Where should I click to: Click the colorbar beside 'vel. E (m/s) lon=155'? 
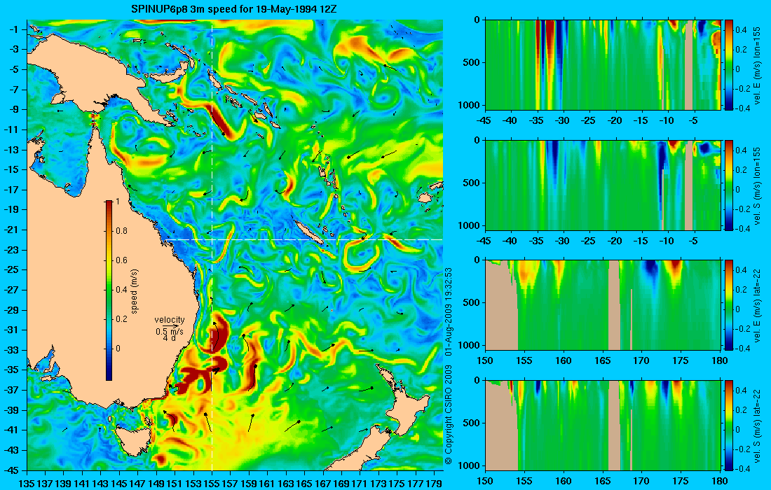tap(729, 65)
